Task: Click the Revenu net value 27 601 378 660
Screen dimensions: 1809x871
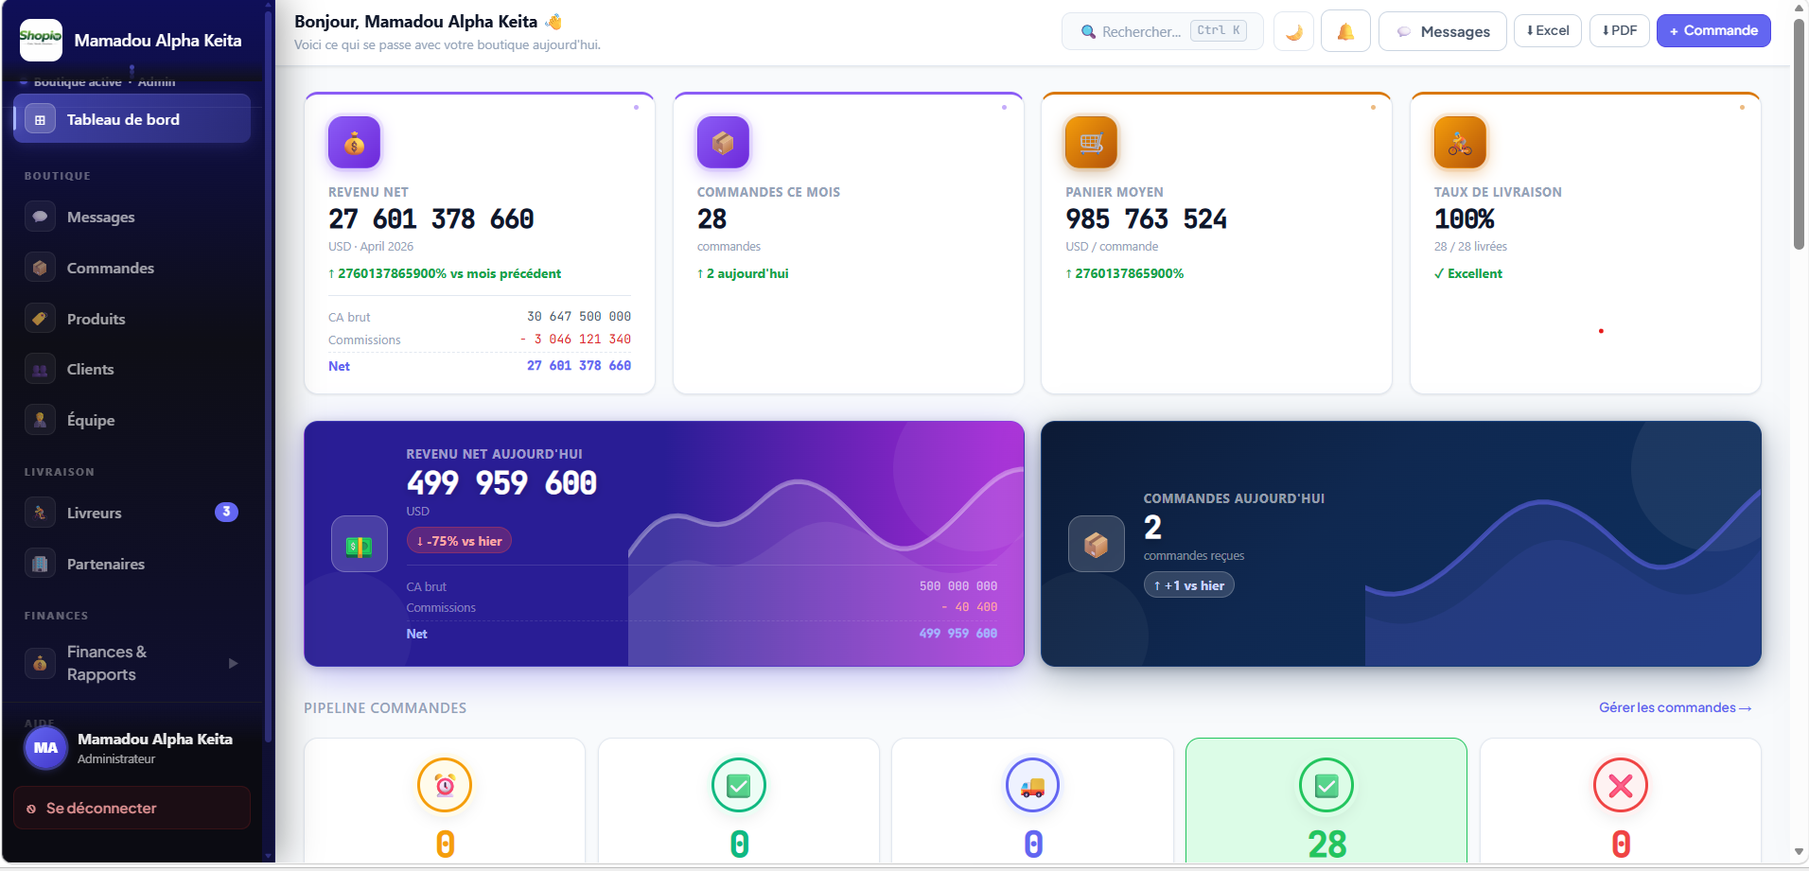Action: [431, 219]
